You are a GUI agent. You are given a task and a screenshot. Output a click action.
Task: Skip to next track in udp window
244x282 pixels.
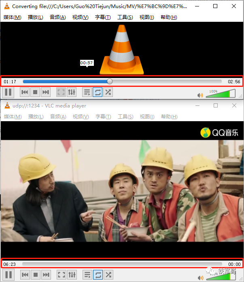point(46,275)
